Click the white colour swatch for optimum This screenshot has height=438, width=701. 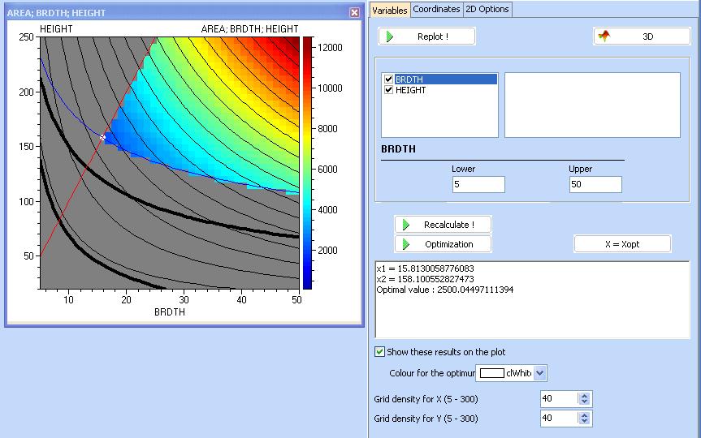491,373
